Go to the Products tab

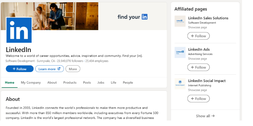pos(70,83)
